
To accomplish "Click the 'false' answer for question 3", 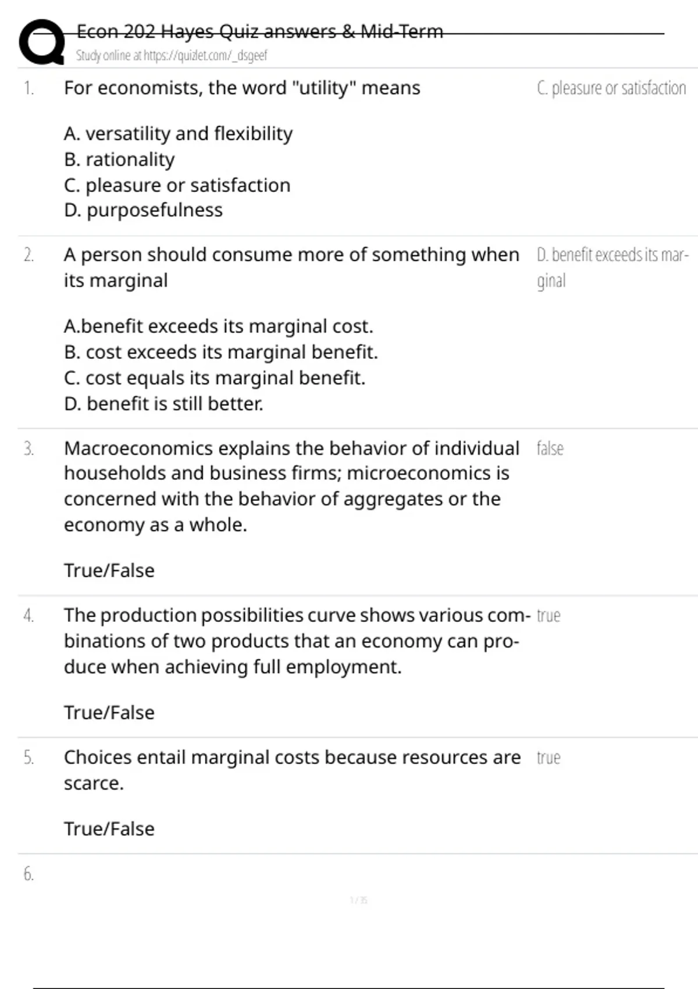I will tap(550, 449).
